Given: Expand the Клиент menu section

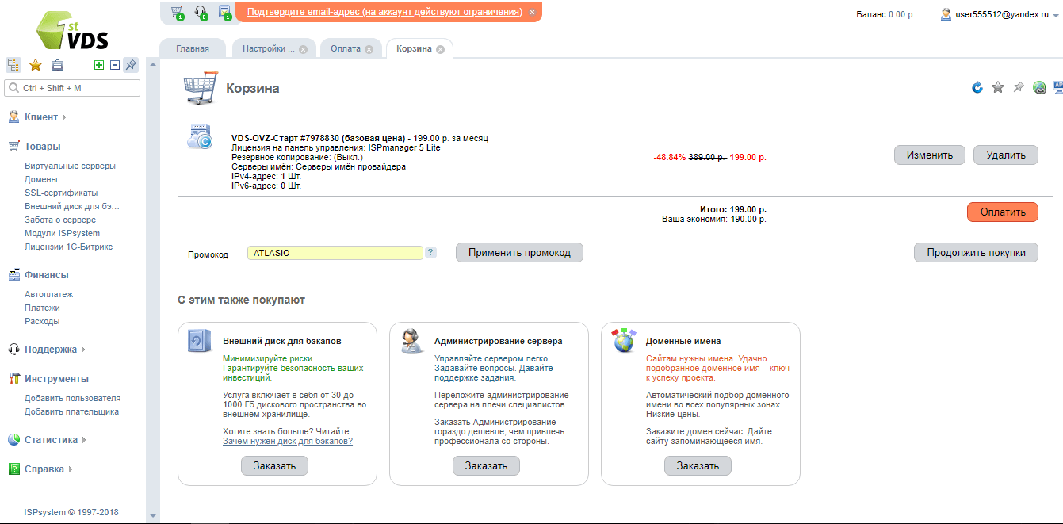Looking at the screenshot, I should click(41, 117).
